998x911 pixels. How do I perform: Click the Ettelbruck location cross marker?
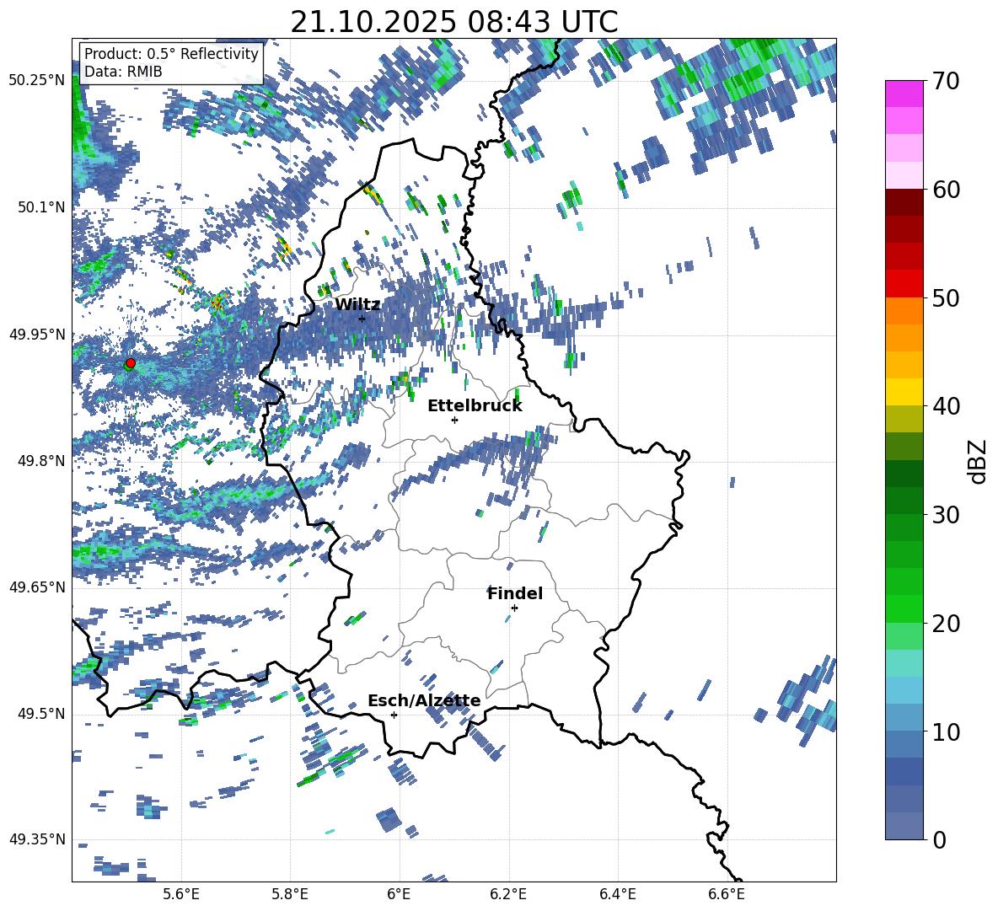click(x=454, y=420)
